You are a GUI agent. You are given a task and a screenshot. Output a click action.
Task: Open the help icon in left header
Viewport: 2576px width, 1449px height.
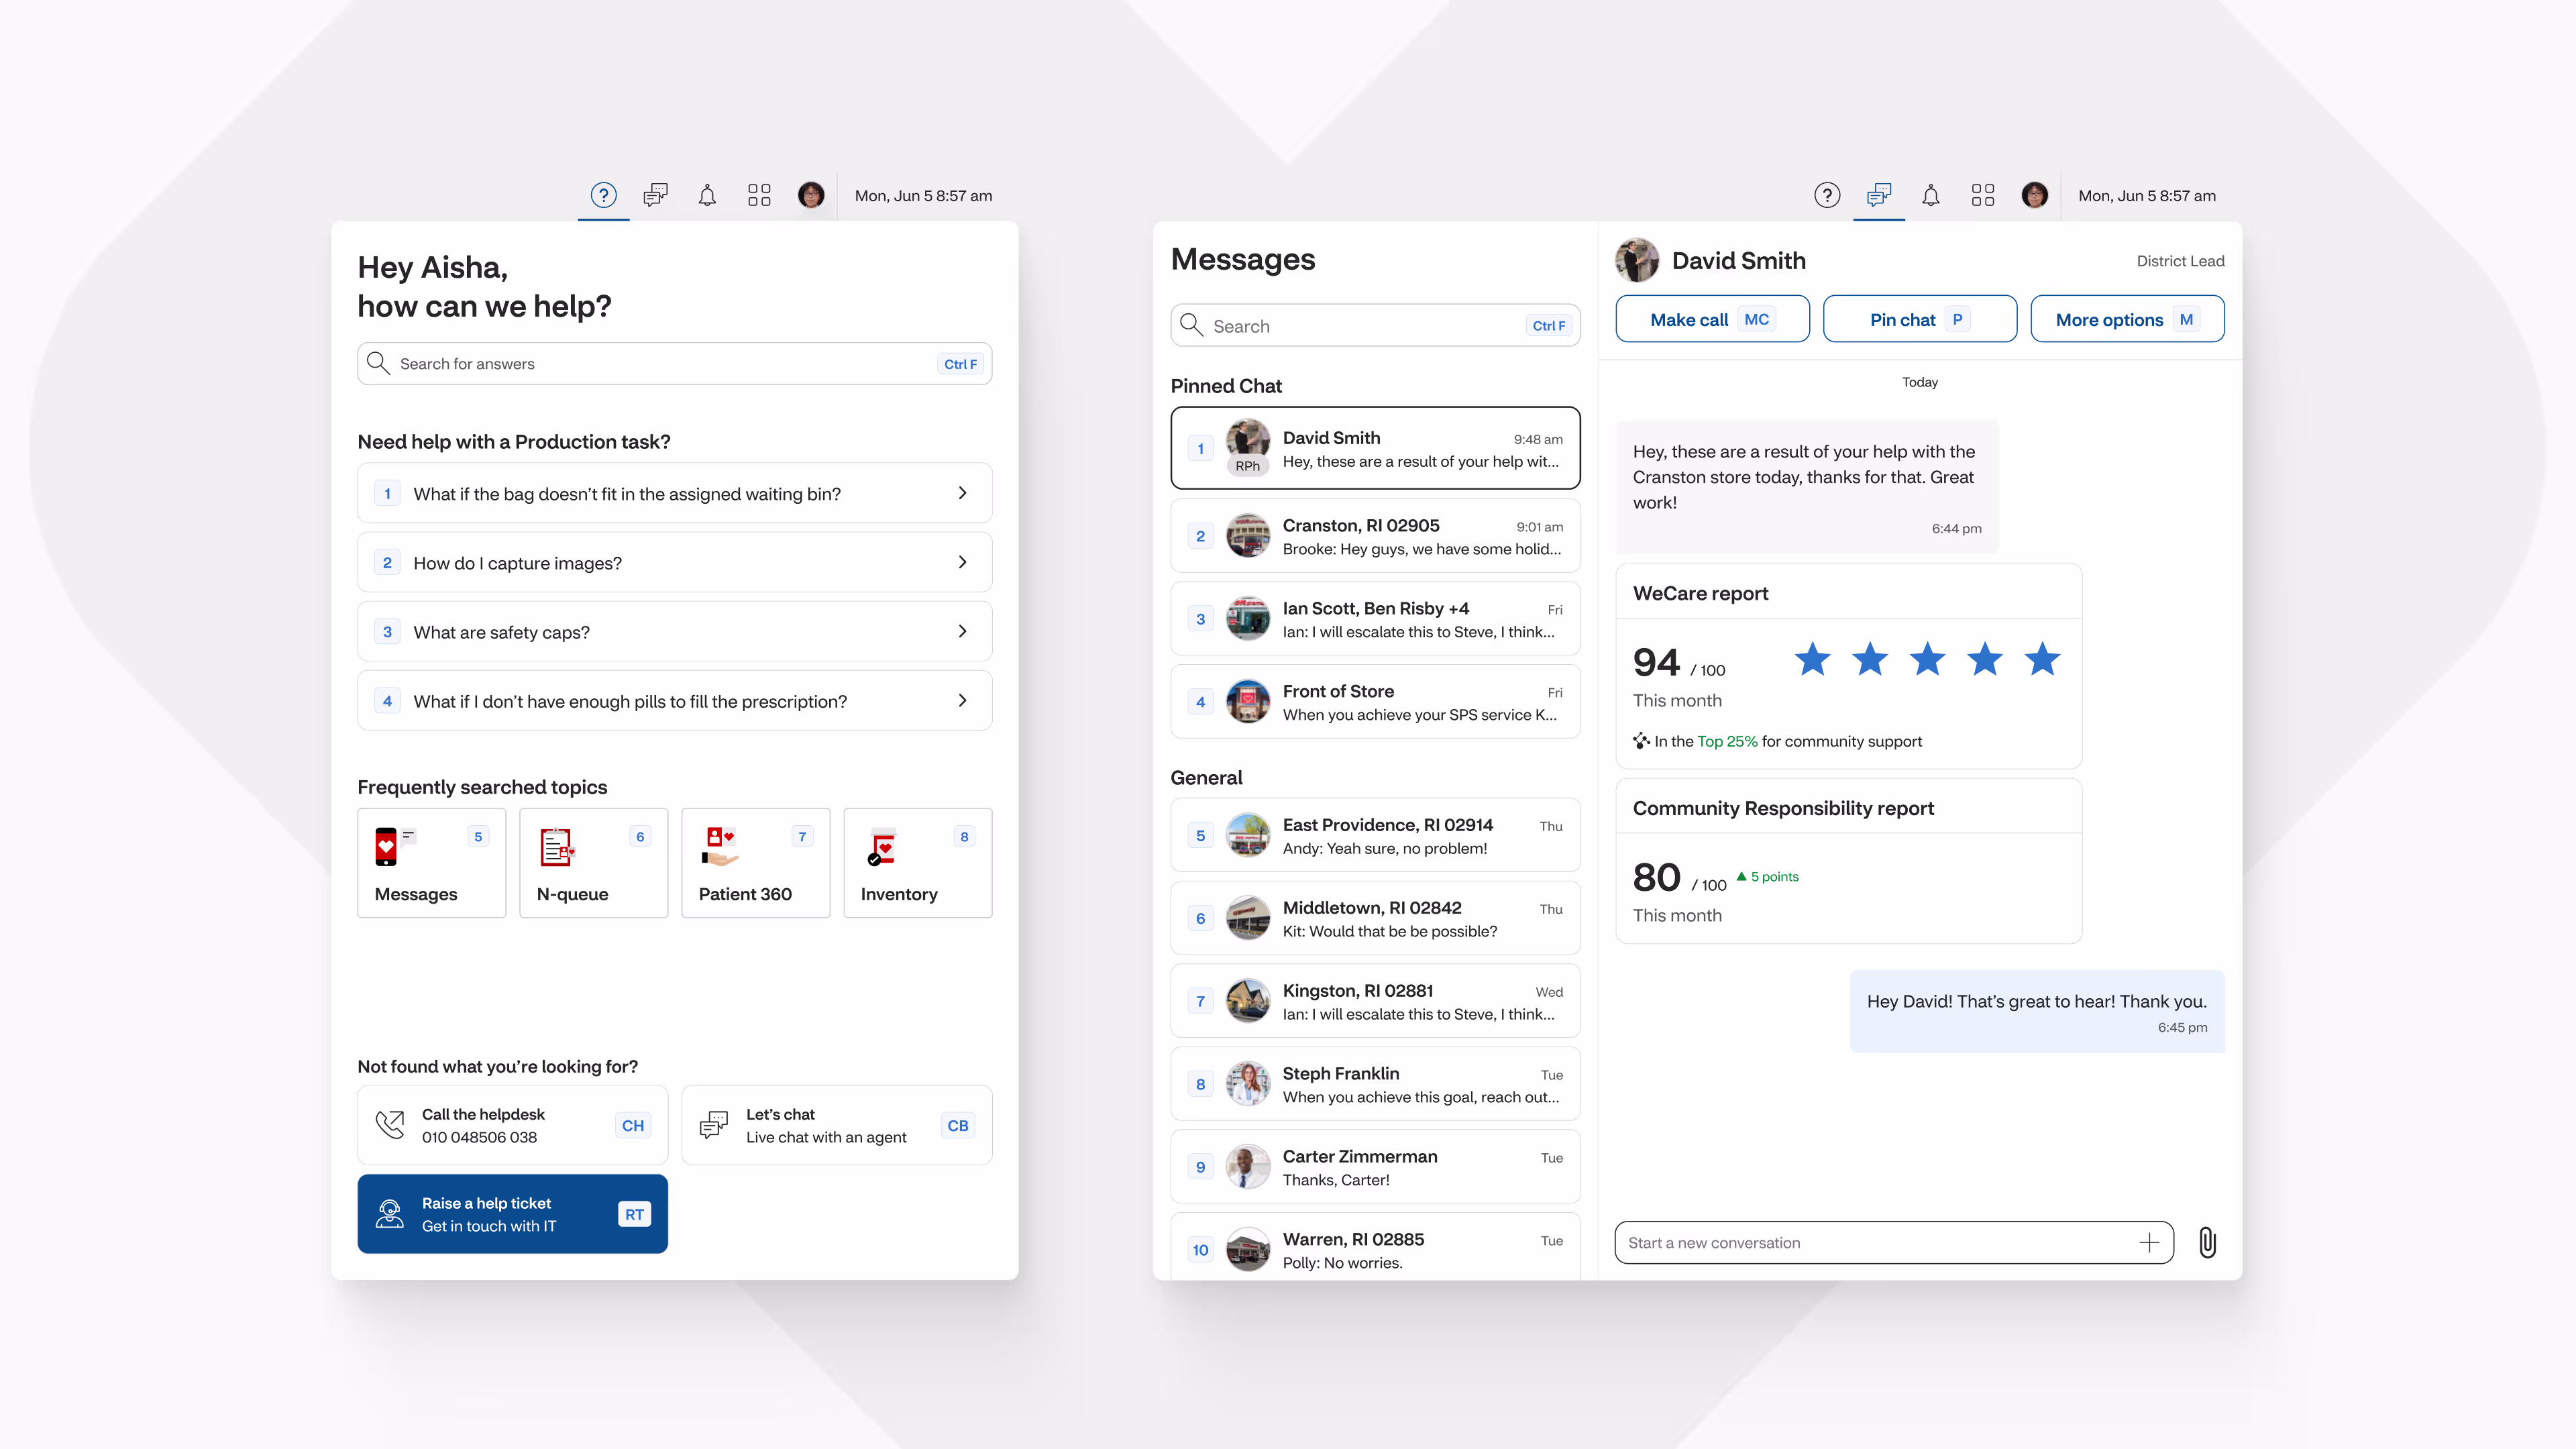click(603, 195)
